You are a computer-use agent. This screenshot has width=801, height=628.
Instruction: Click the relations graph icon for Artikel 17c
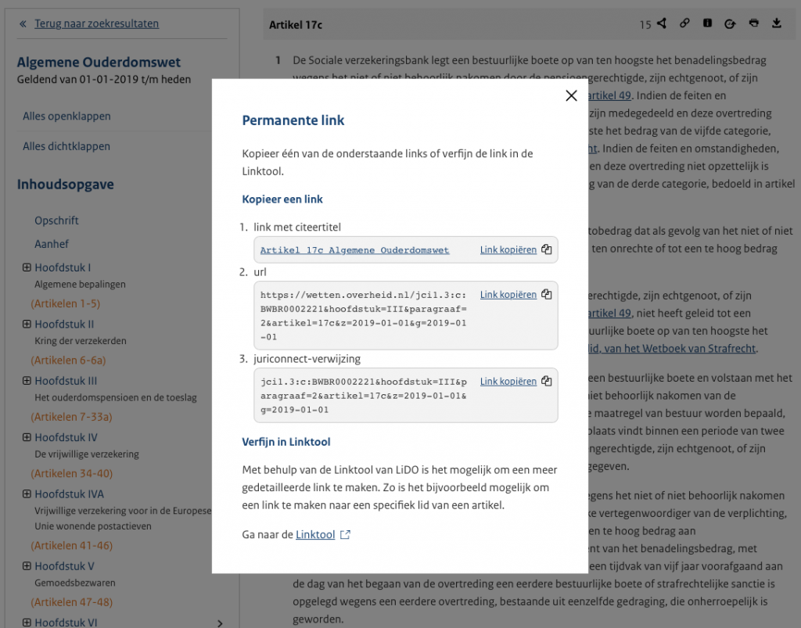tap(662, 23)
